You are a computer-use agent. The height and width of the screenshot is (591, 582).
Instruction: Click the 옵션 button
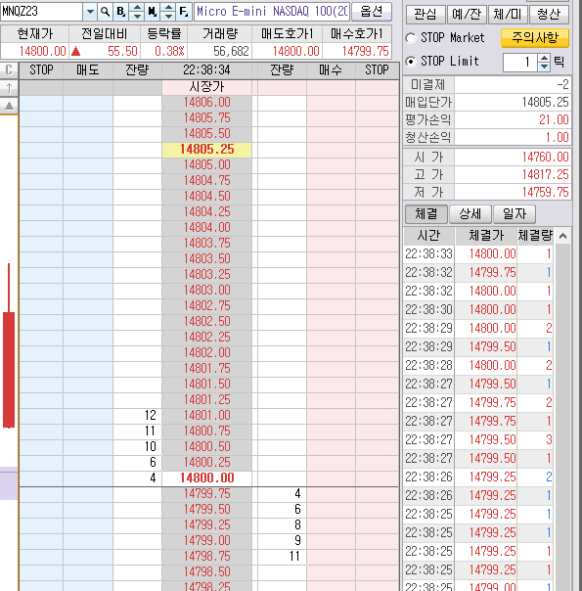[x=372, y=12]
